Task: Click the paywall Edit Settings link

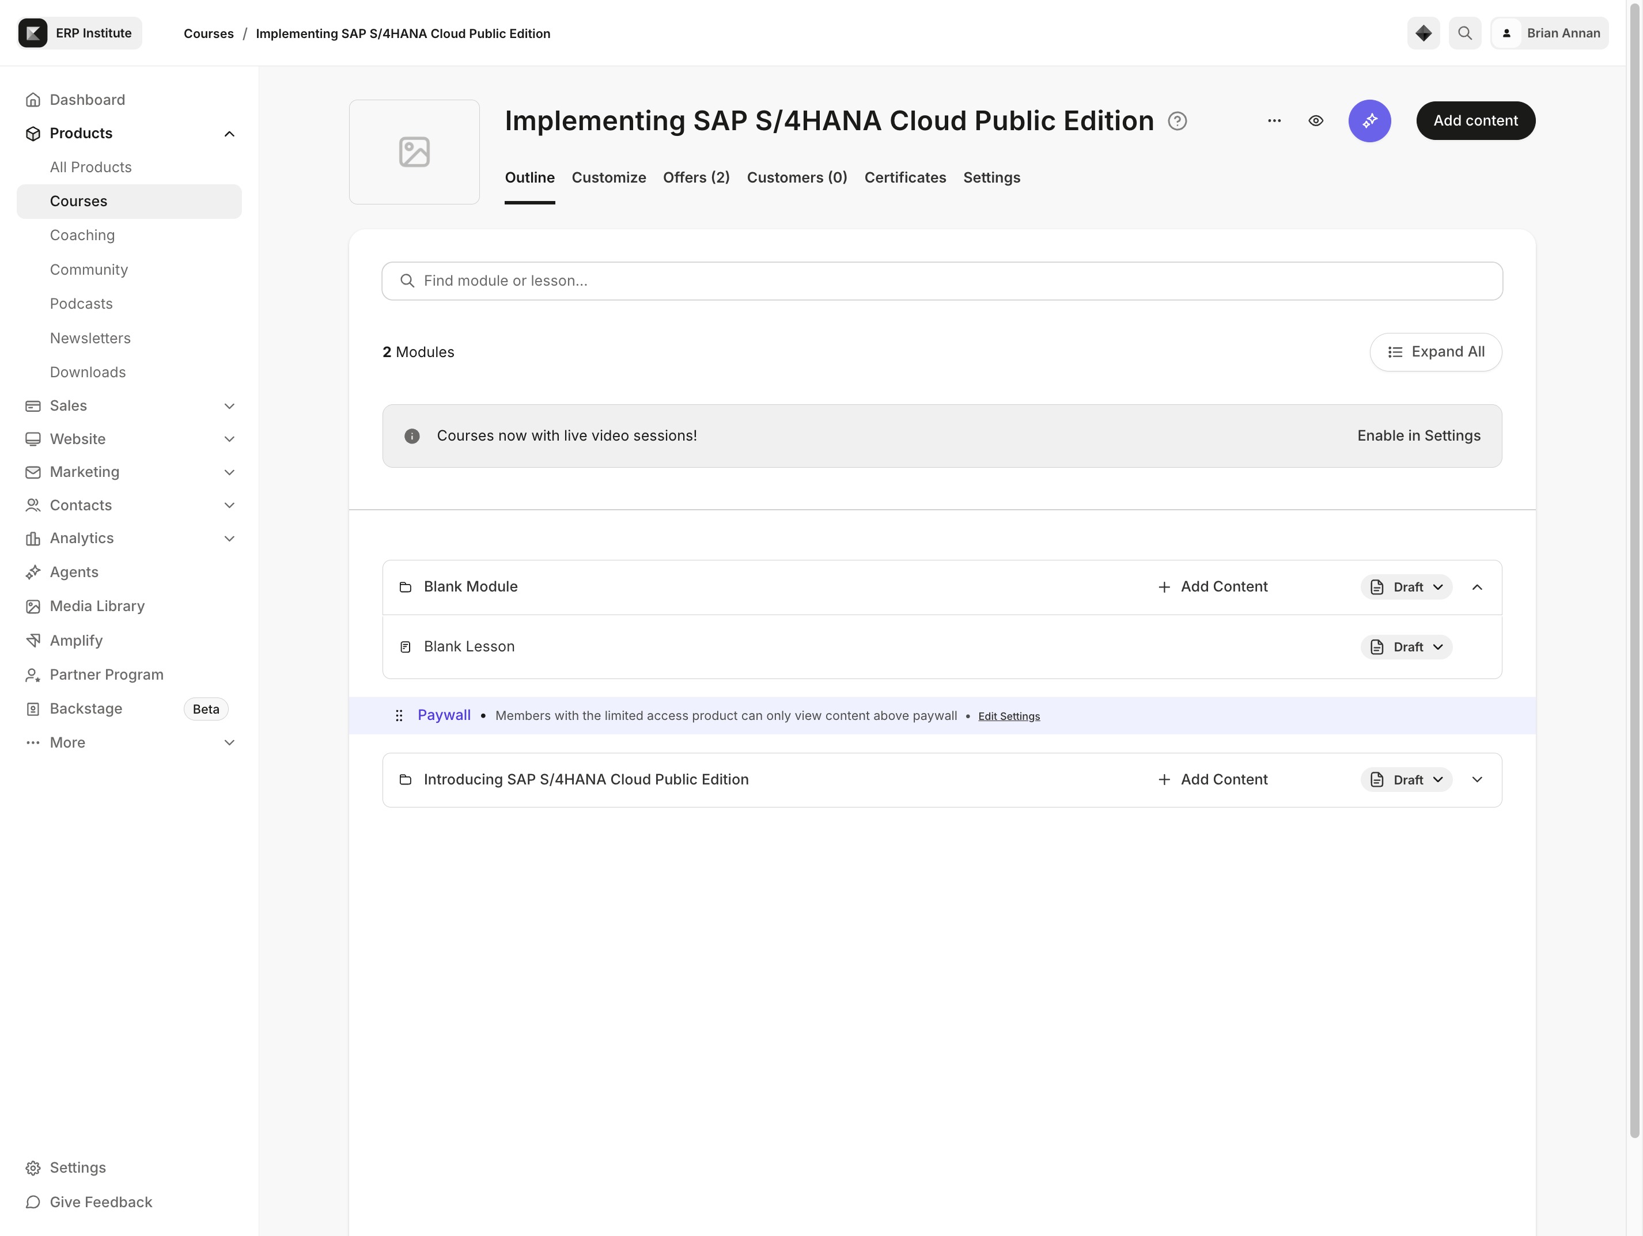Action: (x=1009, y=717)
